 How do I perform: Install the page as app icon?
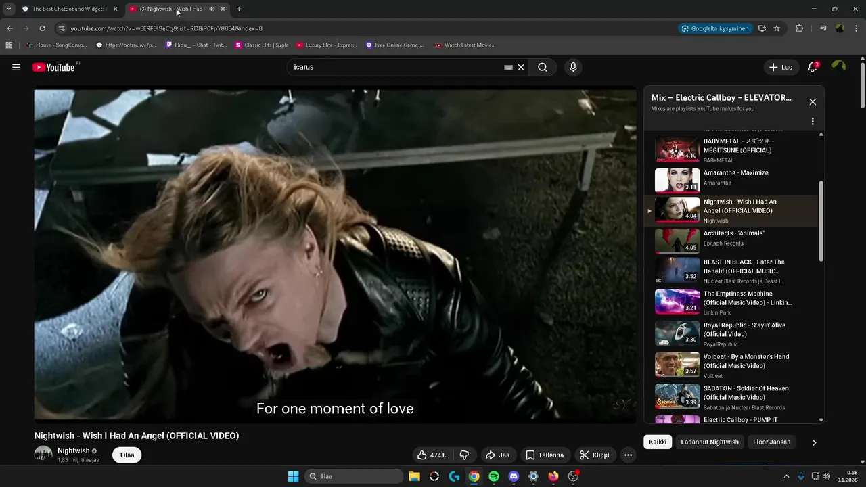tap(762, 28)
